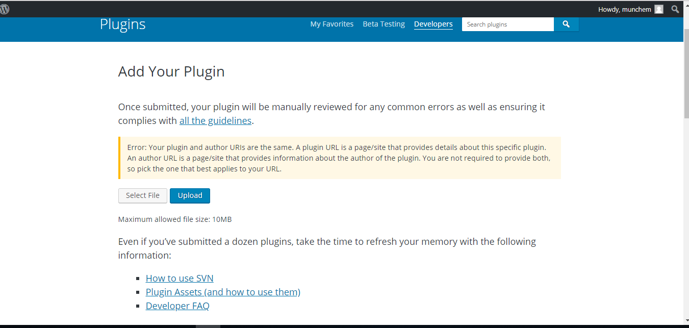Click the Add Your Plugin heading
This screenshot has height=328, width=689.
[171, 71]
